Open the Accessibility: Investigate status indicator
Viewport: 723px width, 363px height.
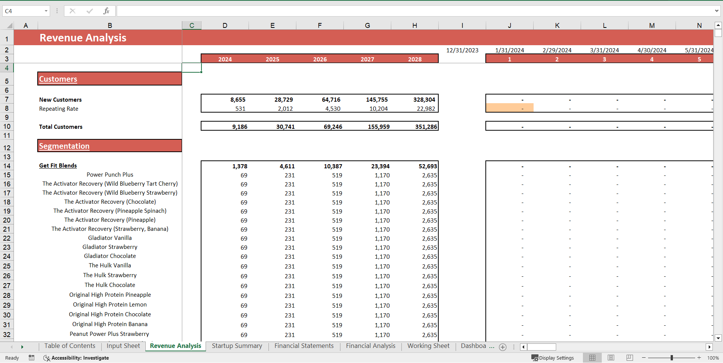click(x=76, y=358)
